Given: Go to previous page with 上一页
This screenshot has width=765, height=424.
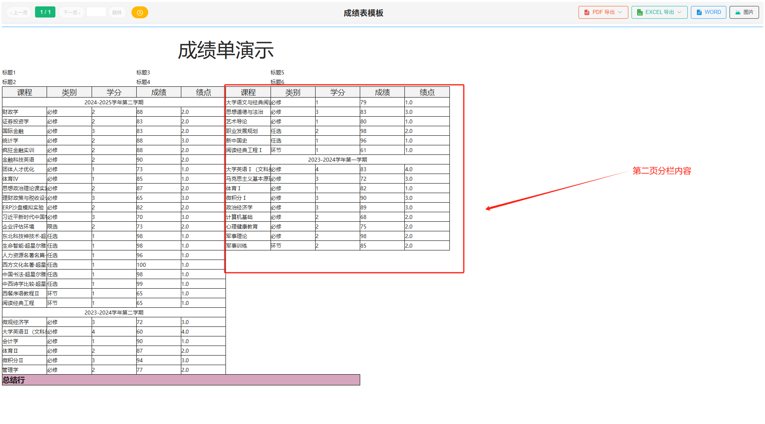Looking at the screenshot, I should click(x=19, y=13).
